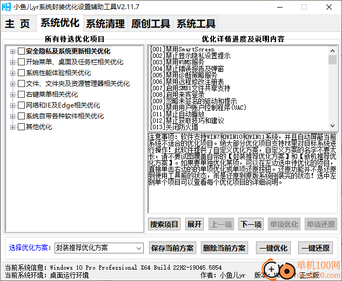Image resolution: width=342 pixels, height=281 pixels.
Task: Click the 当前系统信息 status text
Action: (x=113, y=267)
